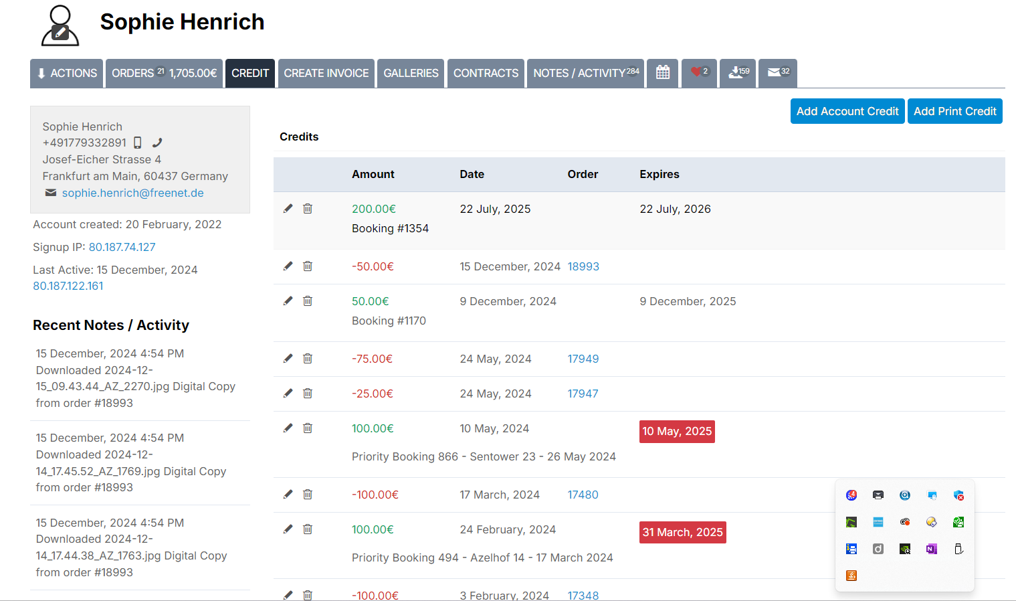
Task: Switch to the GALLERIES tab
Action: 411,73
